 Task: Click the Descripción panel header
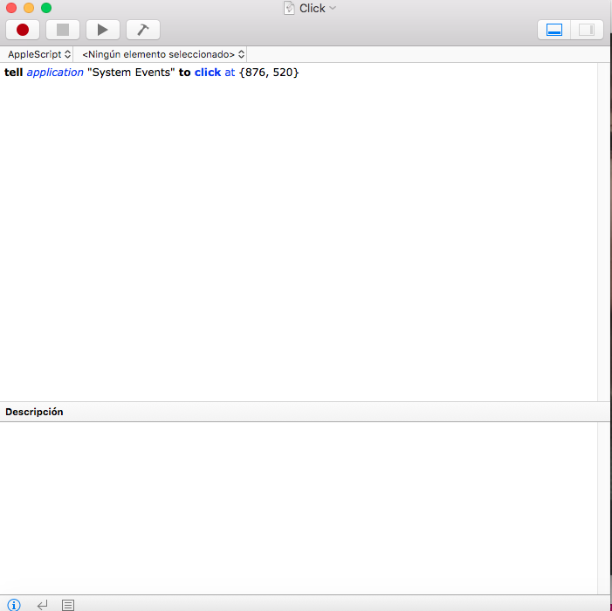pyautogui.click(x=35, y=412)
